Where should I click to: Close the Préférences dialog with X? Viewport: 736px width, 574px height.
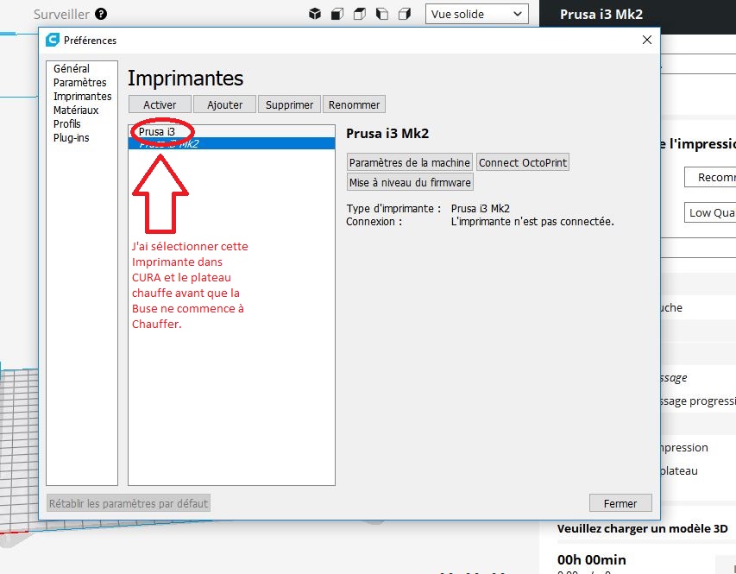point(647,40)
